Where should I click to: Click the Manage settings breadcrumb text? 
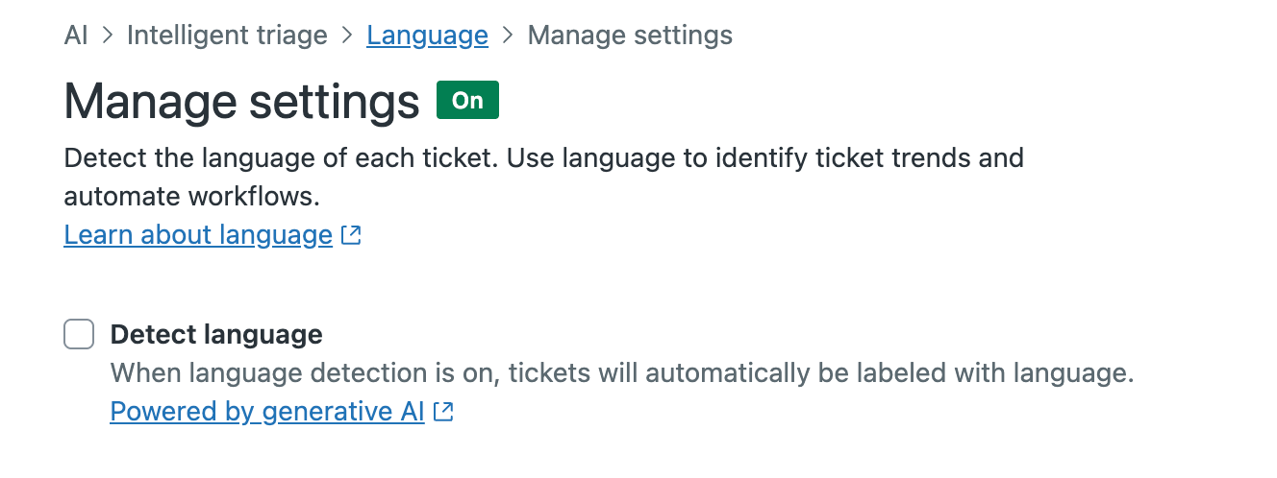click(631, 36)
